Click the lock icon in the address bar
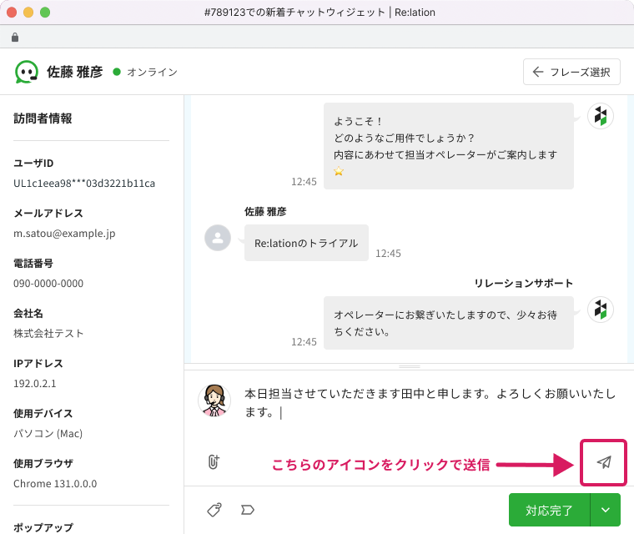Image resolution: width=634 pixels, height=534 pixels. (x=15, y=38)
